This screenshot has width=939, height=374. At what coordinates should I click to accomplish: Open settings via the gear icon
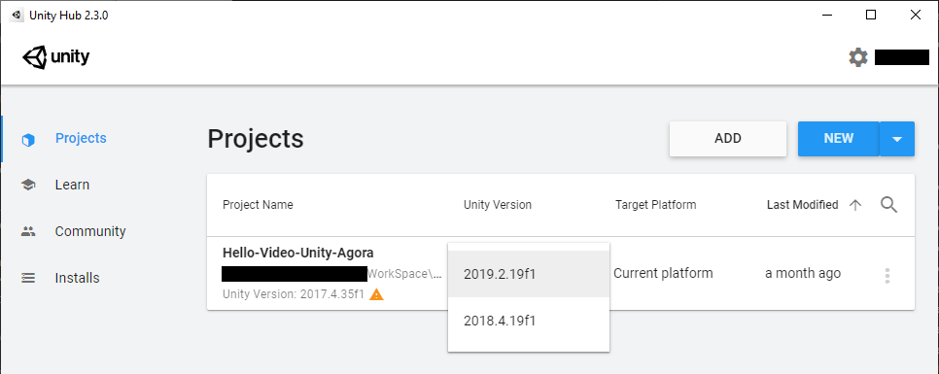click(x=857, y=57)
